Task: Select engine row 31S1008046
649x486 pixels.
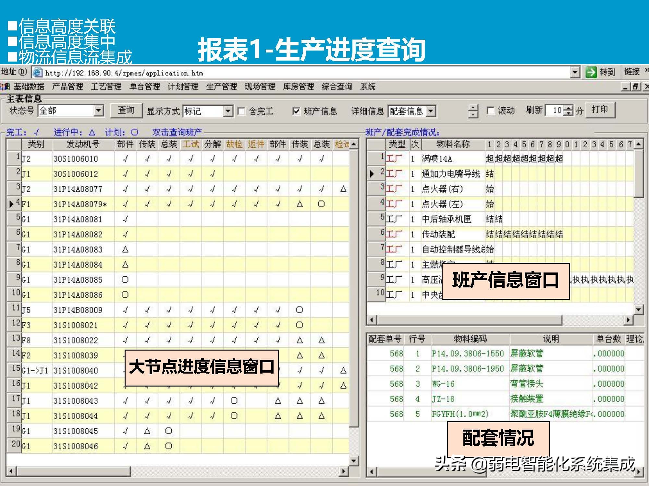Action: 178,446
